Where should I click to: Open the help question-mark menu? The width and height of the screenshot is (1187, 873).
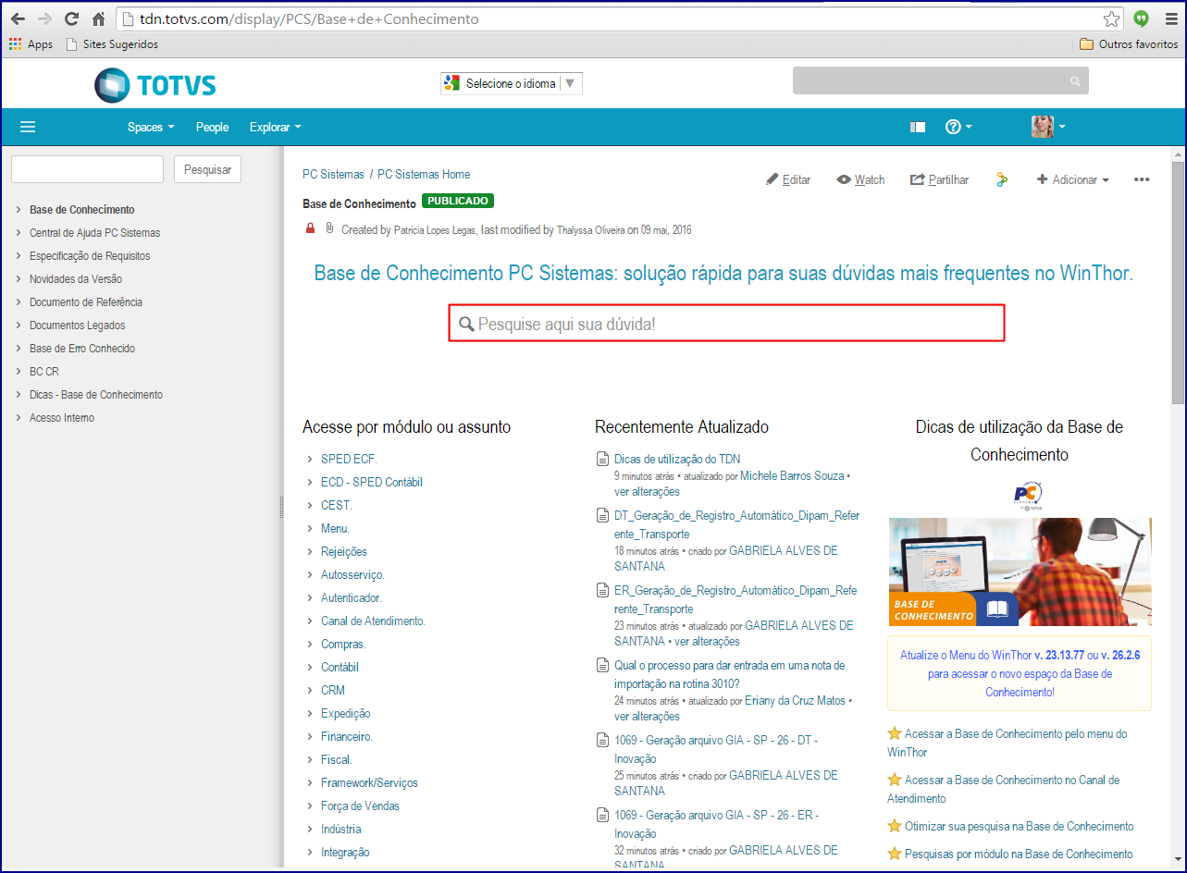[x=958, y=127]
